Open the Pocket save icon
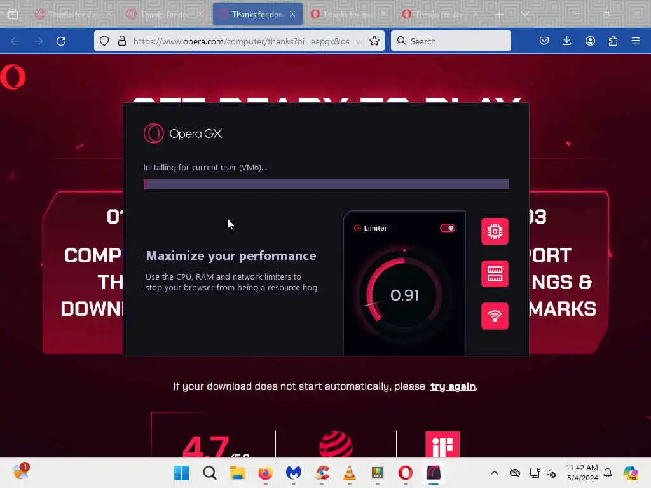The image size is (651, 488). coord(544,41)
